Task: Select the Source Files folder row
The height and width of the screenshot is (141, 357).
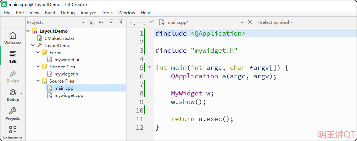Action: point(62,81)
